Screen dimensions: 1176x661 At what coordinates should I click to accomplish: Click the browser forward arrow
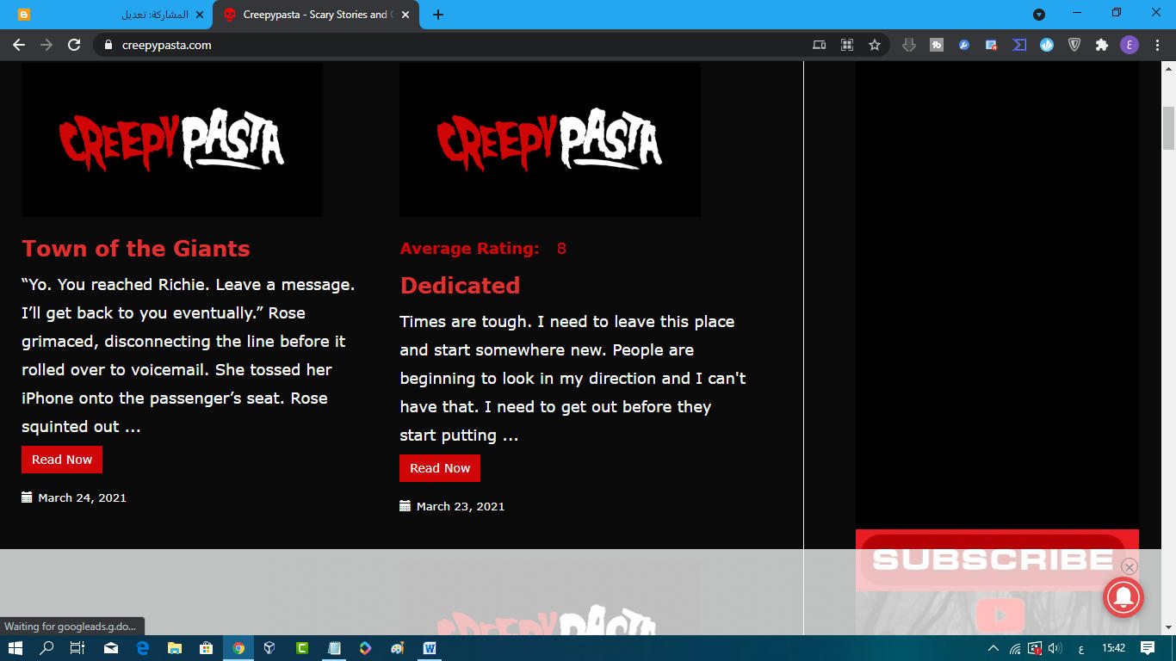[46, 45]
